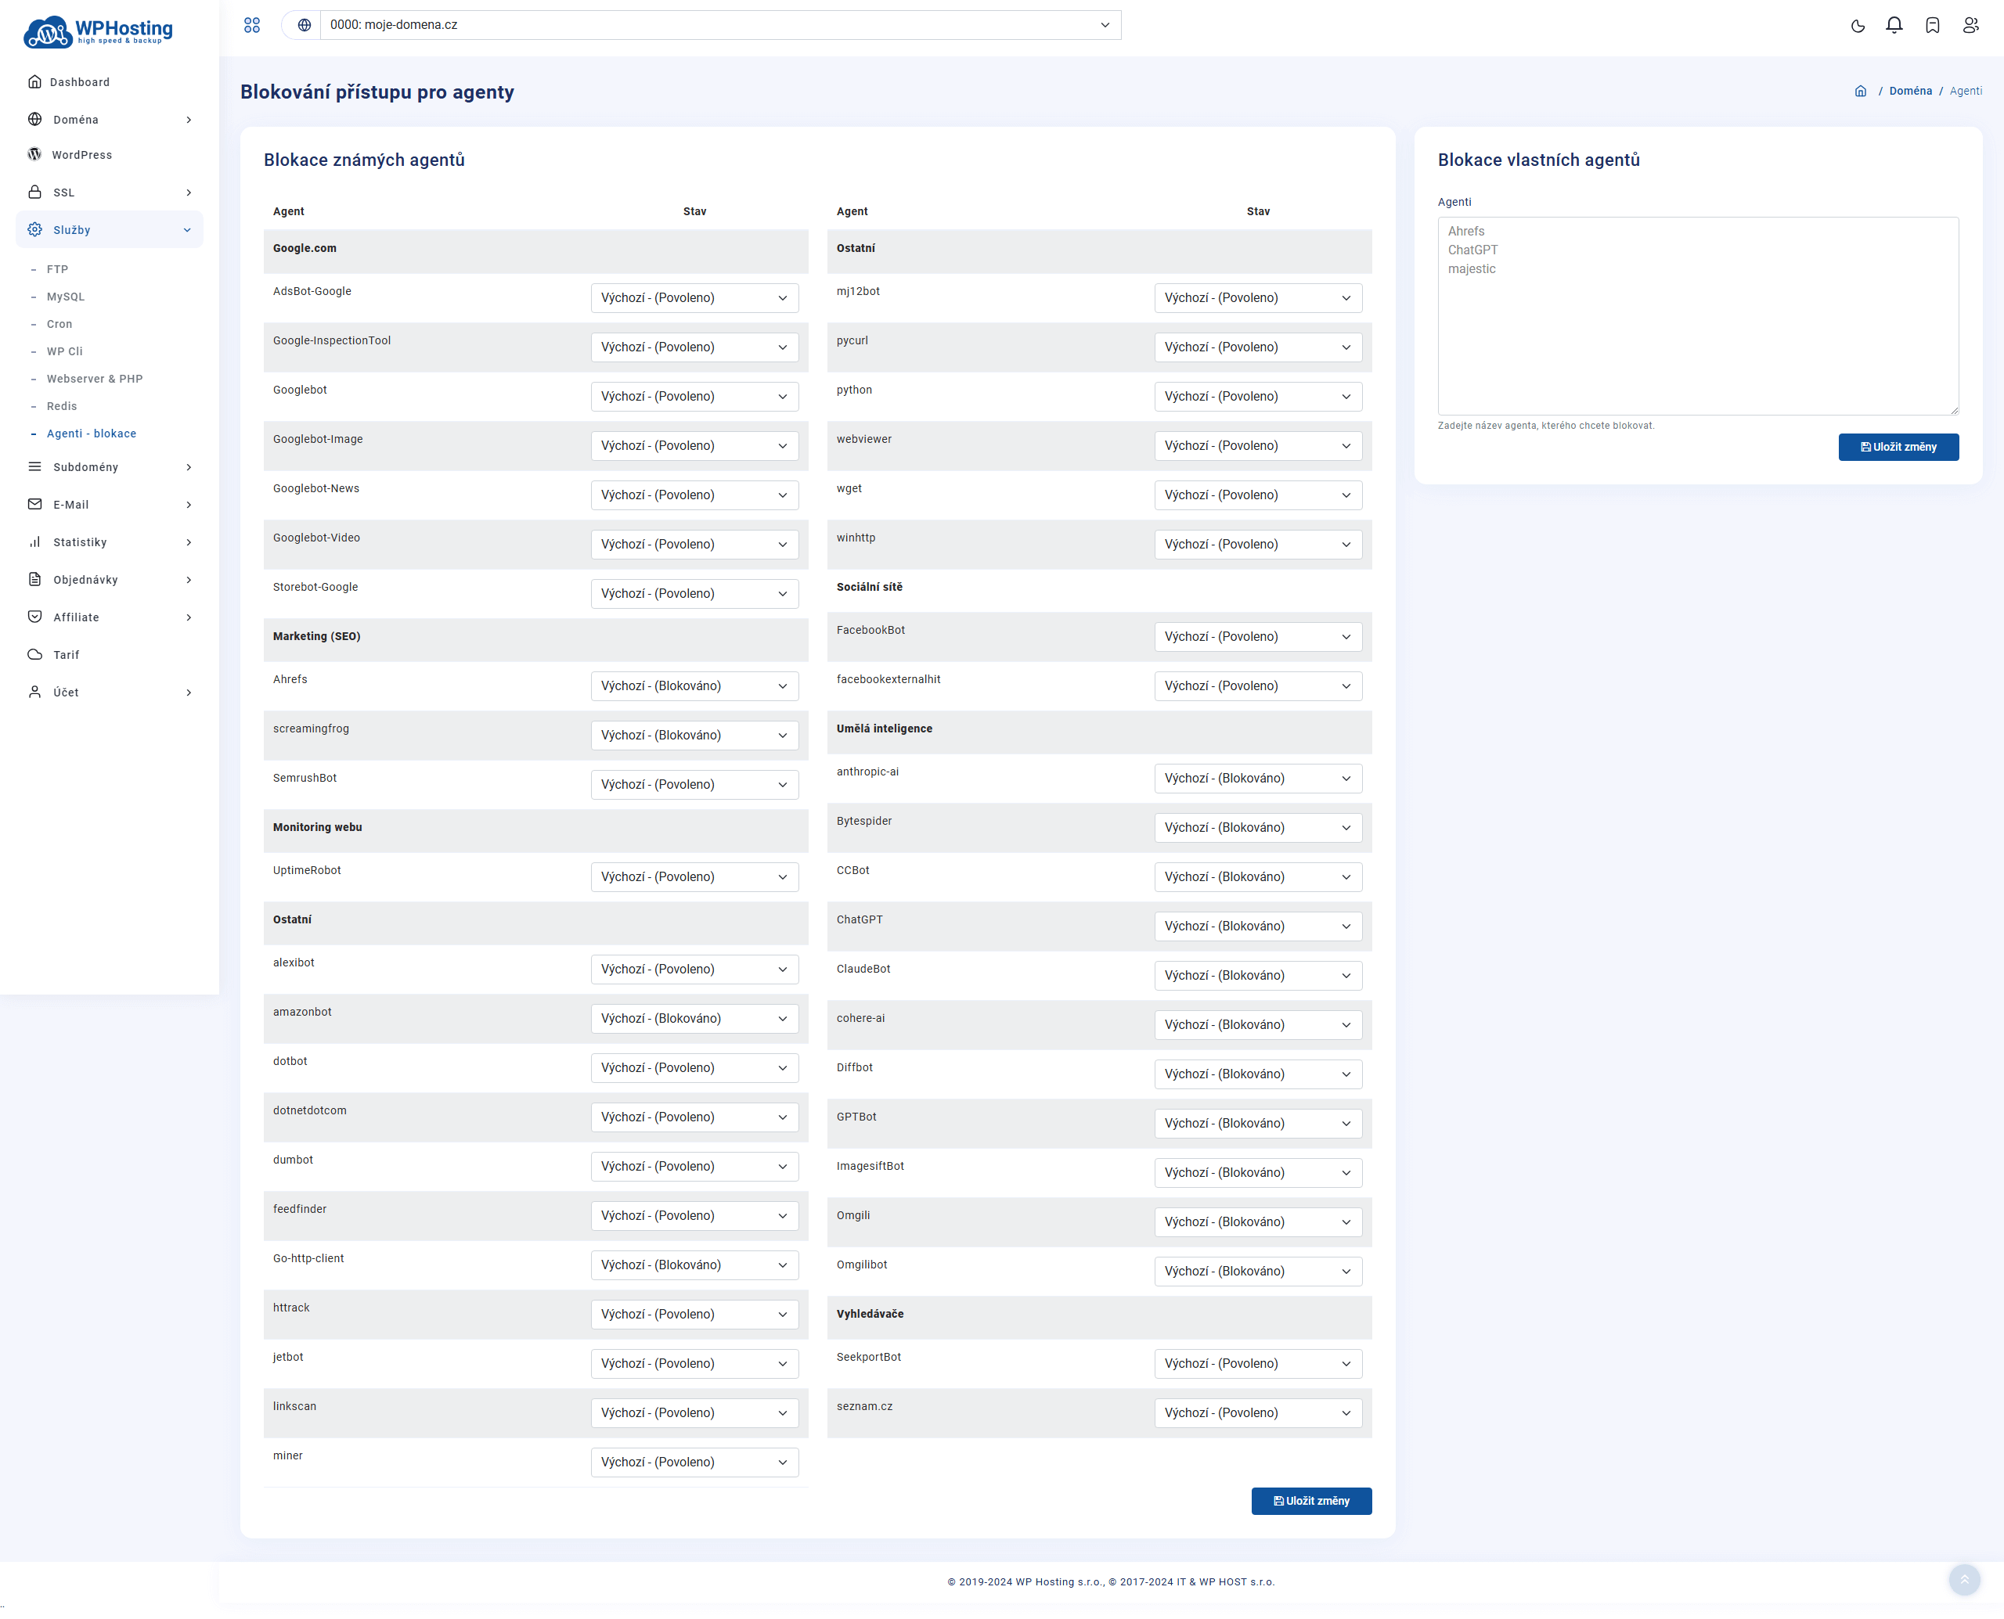Click the Účet person icon
The width and height of the screenshot is (2004, 1619).
[x=34, y=692]
